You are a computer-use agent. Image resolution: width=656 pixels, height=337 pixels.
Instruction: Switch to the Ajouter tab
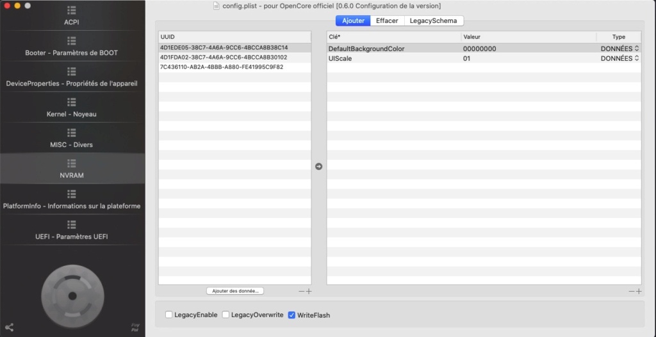pyautogui.click(x=353, y=21)
